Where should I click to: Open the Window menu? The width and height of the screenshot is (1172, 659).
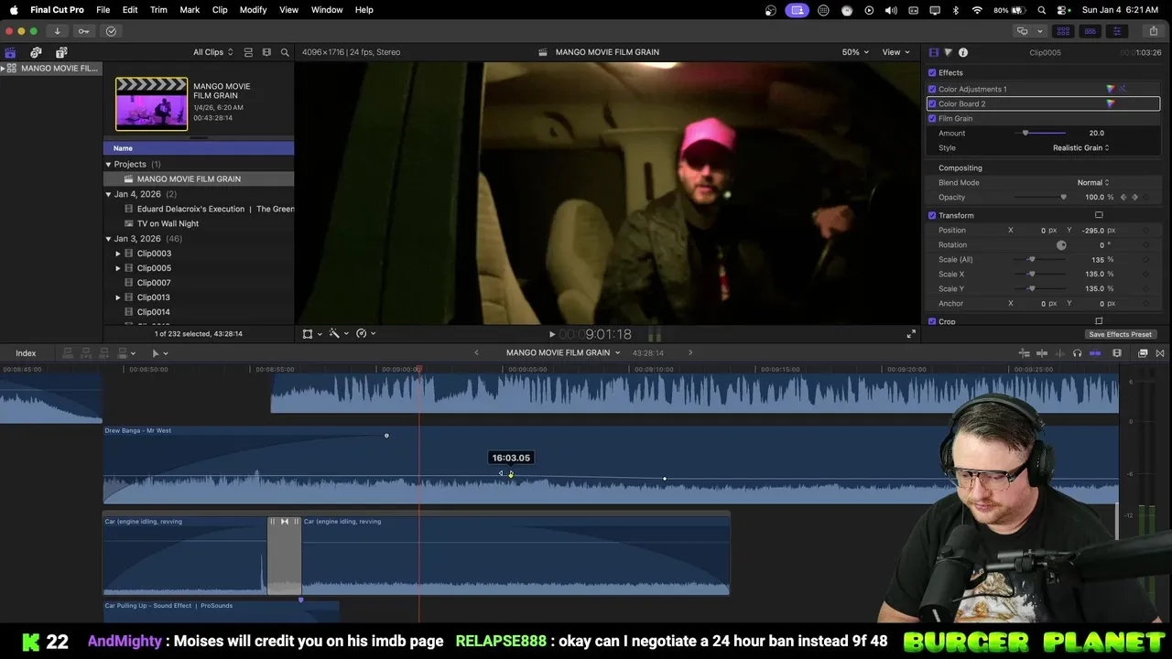[327, 10]
